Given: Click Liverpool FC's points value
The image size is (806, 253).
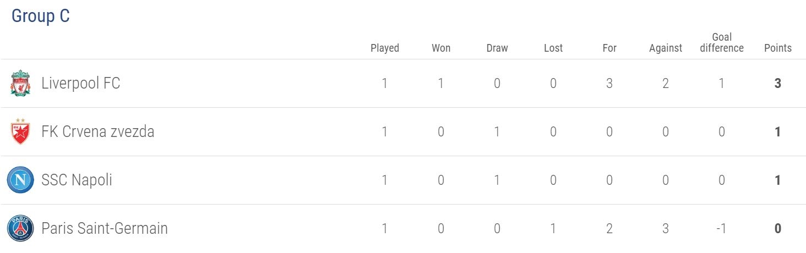Looking at the screenshot, I should tap(778, 84).
